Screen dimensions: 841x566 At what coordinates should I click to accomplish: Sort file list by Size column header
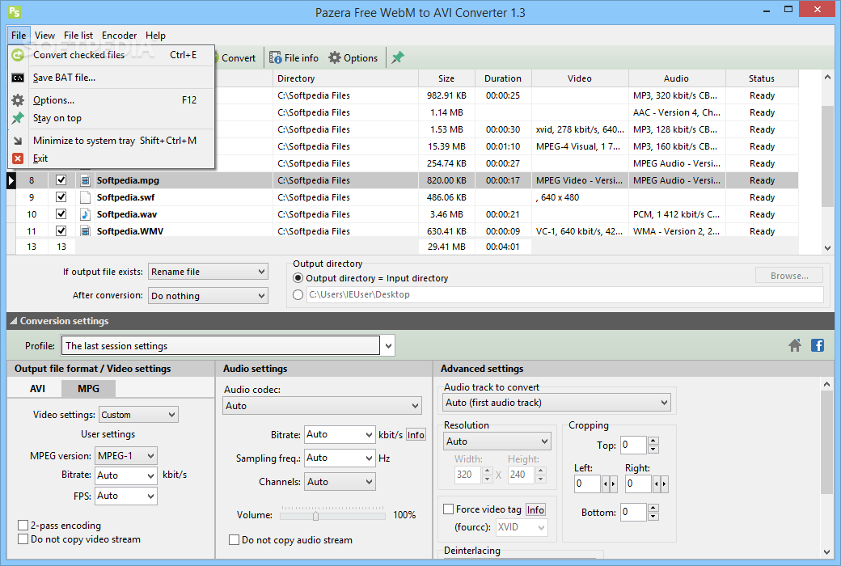(x=446, y=78)
